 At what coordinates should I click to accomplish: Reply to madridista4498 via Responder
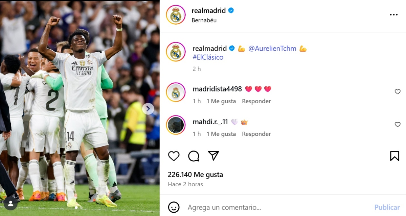256,101
